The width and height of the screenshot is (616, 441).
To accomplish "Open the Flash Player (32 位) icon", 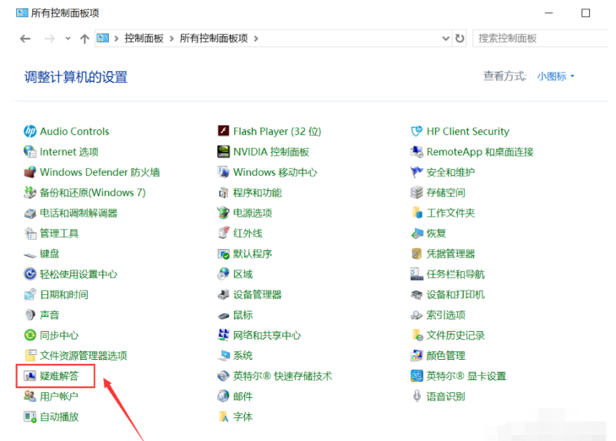I will 224,132.
